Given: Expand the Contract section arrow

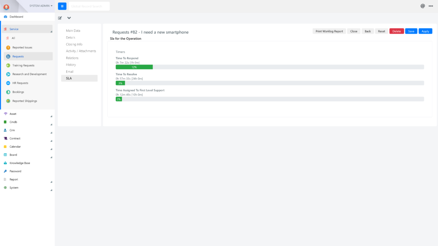Looking at the screenshot, I should (x=51, y=141).
